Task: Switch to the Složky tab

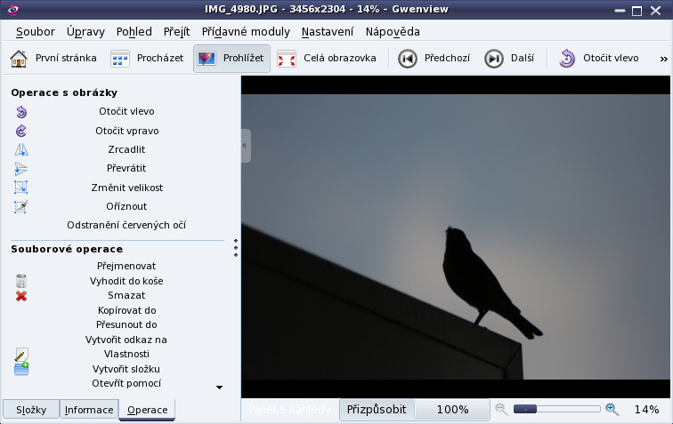Action: click(x=31, y=410)
